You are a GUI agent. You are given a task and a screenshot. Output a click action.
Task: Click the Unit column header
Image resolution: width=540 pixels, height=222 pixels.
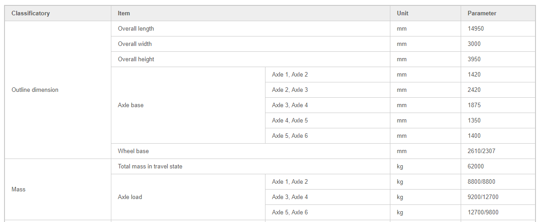[426, 14]
